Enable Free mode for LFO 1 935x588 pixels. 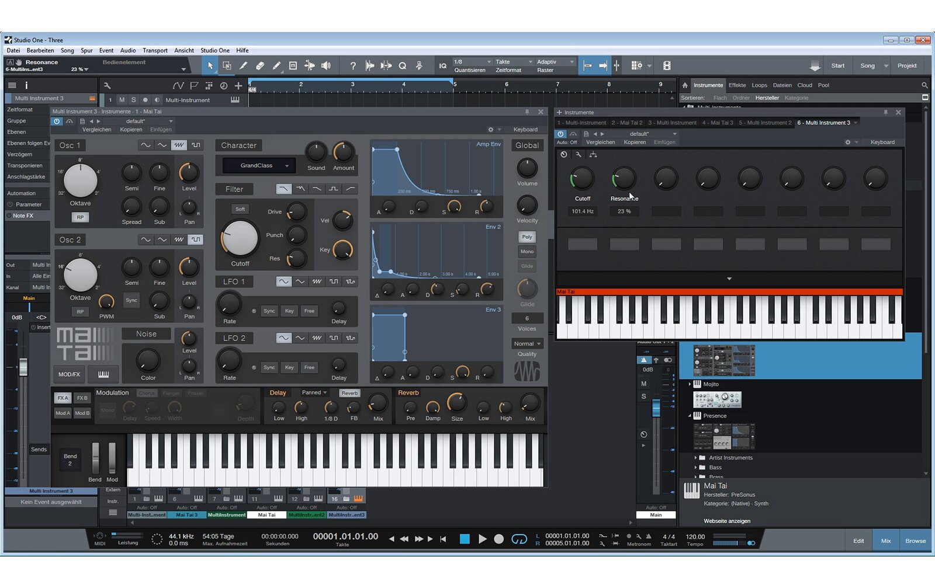pos(309,311)
